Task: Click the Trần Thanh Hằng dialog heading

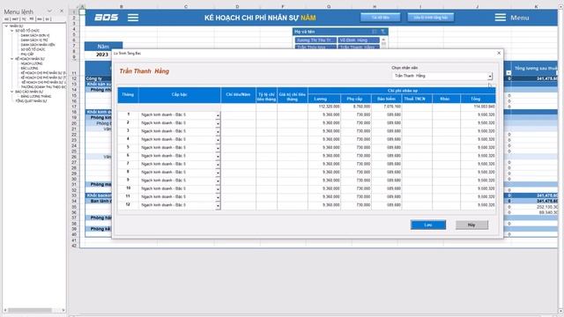Action: (x=145, y=71)
